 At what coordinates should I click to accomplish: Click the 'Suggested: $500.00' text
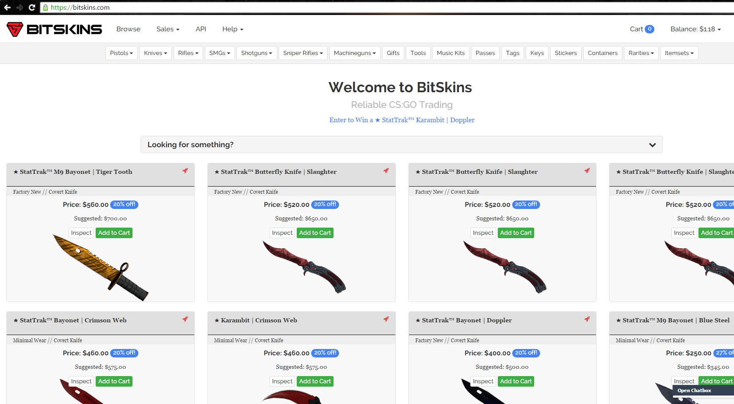click(x=502, y=367)
